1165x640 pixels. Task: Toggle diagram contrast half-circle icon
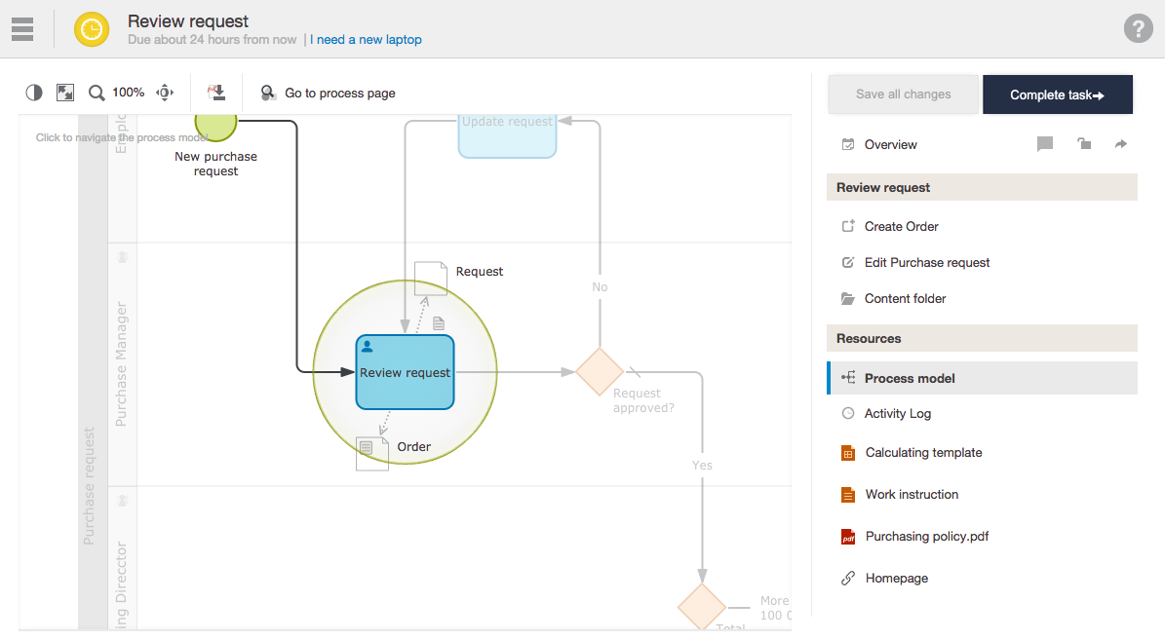click(34, 93)
